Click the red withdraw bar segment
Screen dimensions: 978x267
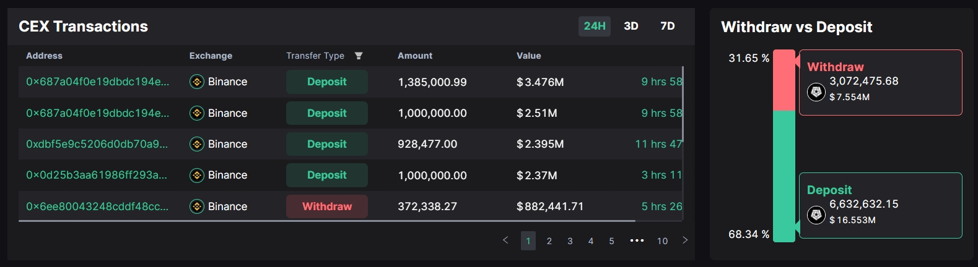pyautogui.click(x=784, y=80)
